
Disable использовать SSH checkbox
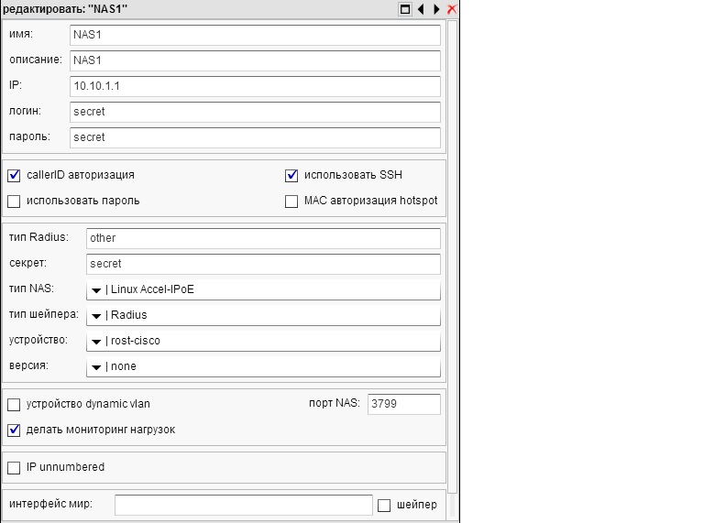tap(292, 176)
